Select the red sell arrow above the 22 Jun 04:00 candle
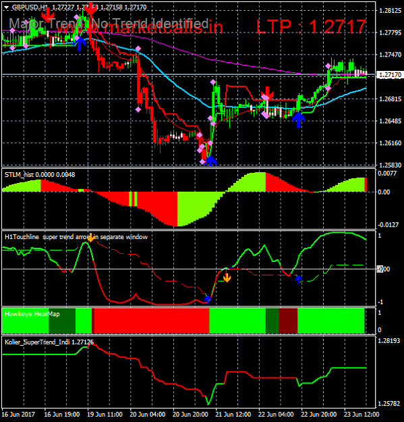The image size is (404, 422). [267, 93]
